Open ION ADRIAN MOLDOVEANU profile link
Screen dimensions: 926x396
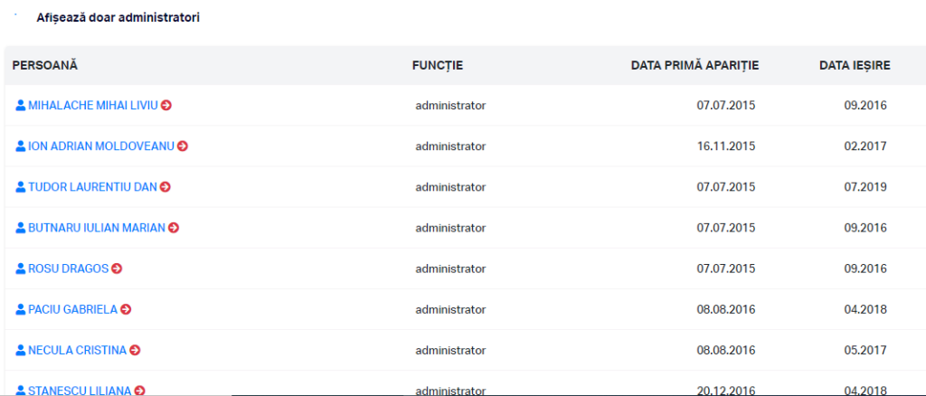pyautogui.click(x=101, y=146)
